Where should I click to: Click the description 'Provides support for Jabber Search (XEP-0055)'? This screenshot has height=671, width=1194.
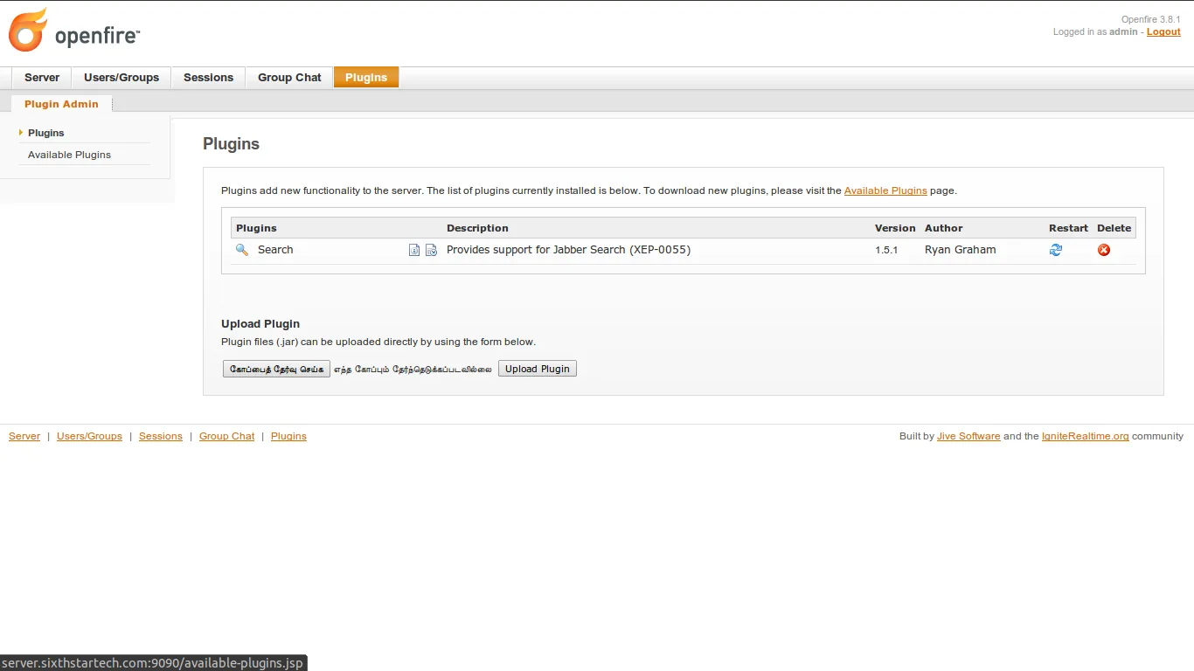(x=568, y=250)
